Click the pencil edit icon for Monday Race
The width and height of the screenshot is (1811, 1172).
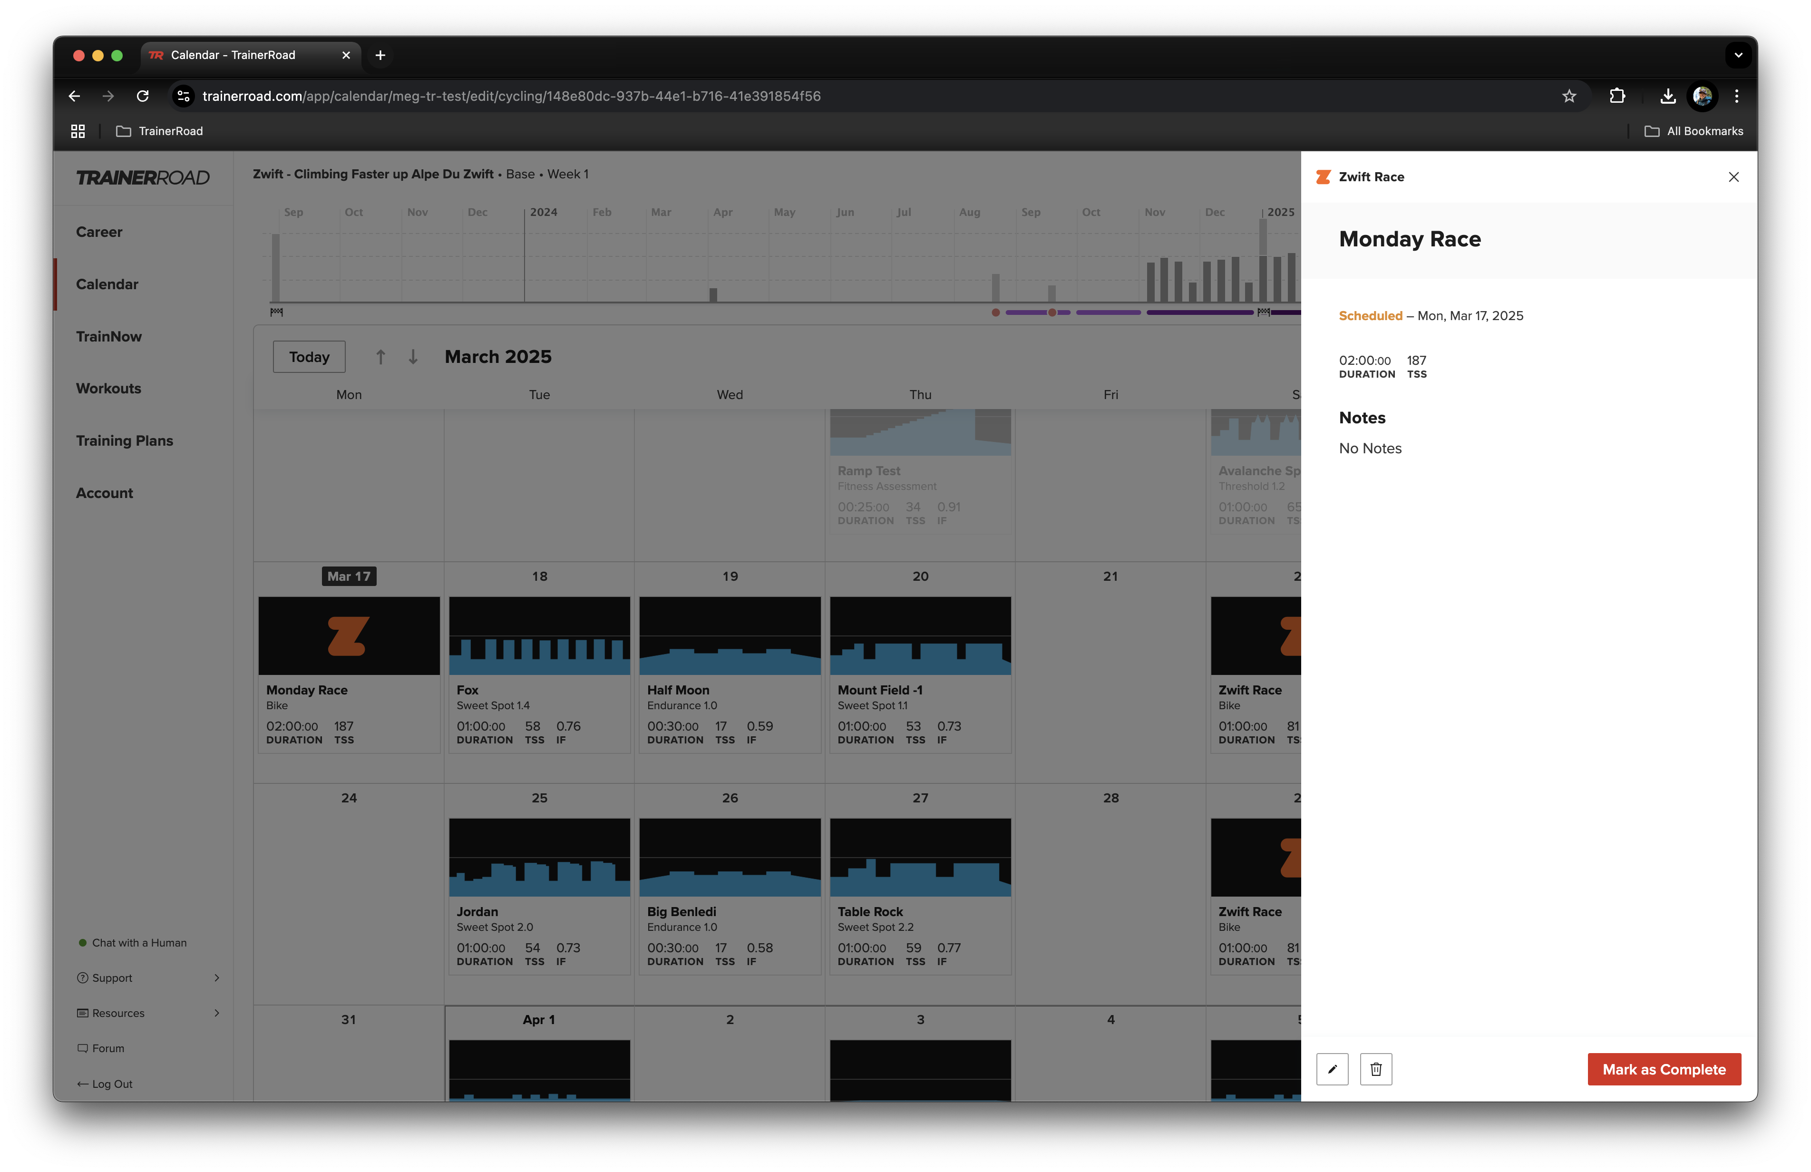pos(1332,1069)
